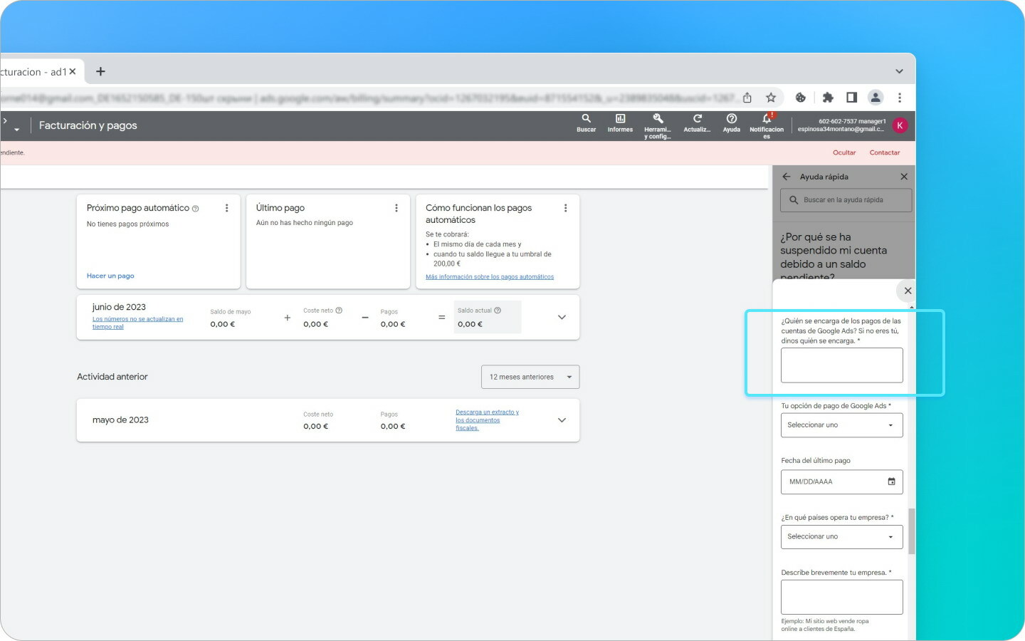Expand the junio de 2023 summary row

pos(562,317)
